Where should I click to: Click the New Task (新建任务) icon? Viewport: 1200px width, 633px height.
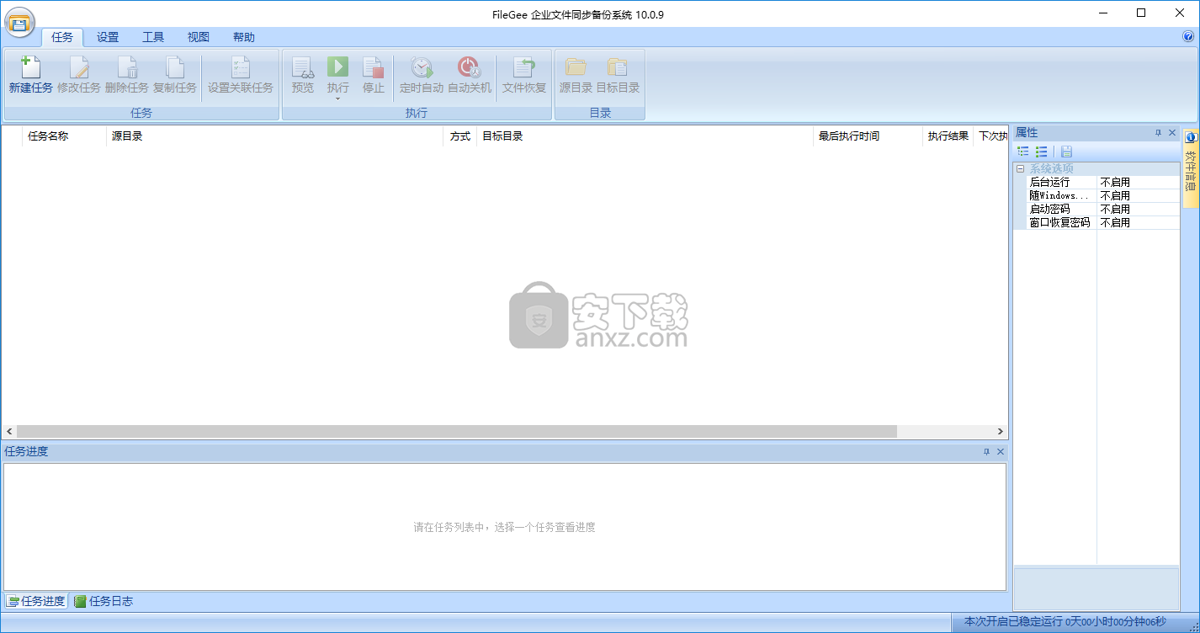click(30, 67)
